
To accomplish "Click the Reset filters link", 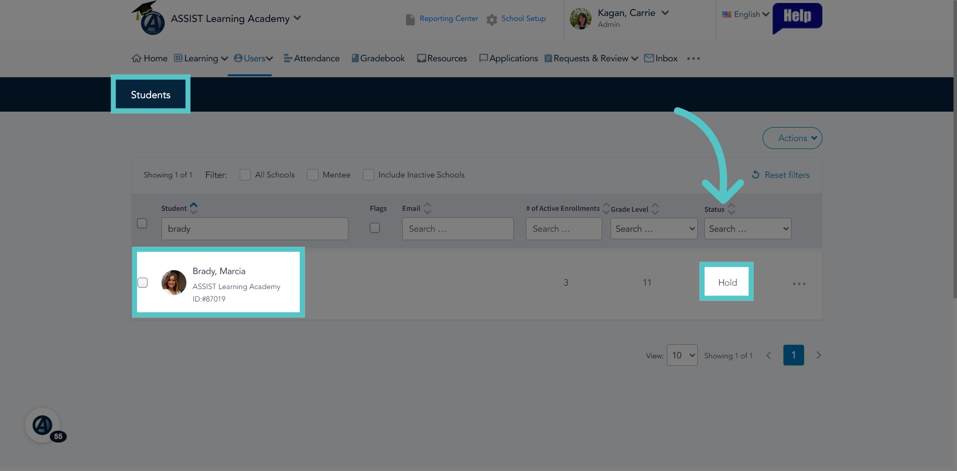I will click(787, 175).
